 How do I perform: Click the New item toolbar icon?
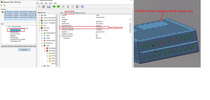[39, 7]
